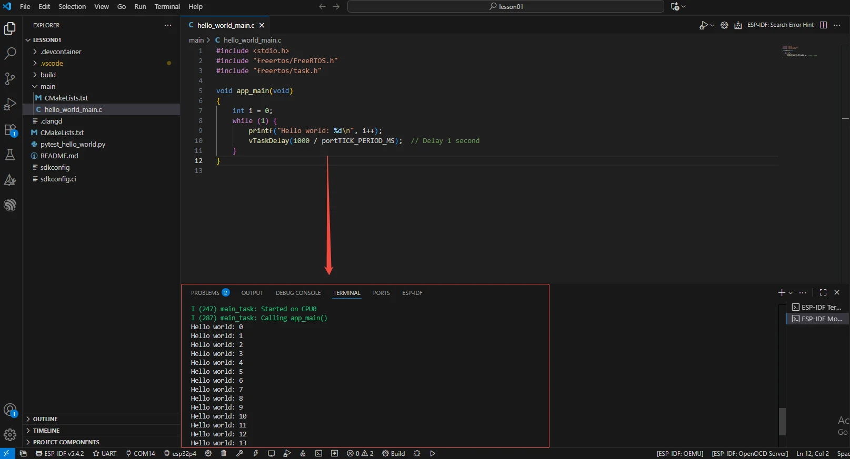Viewport: 850px width, 459px height.
Task: Open the ESP-IDF Explorer sidebar icon
Action: click(x=10, y=205)
